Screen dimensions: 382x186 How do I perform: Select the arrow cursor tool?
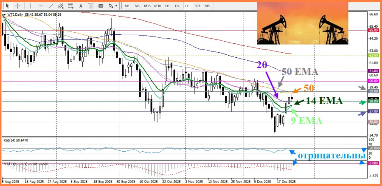[7, 6]
